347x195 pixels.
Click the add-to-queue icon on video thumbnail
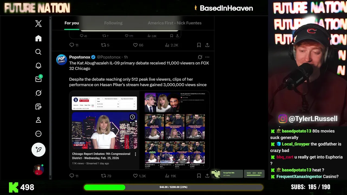[132, 124]
